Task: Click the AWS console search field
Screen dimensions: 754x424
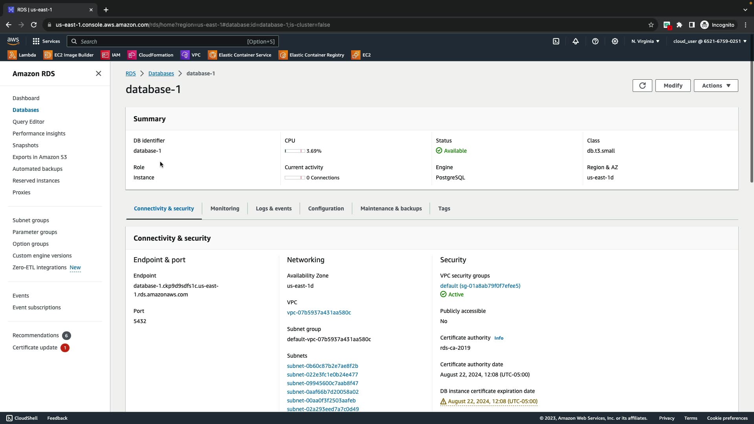Action: 173,41
